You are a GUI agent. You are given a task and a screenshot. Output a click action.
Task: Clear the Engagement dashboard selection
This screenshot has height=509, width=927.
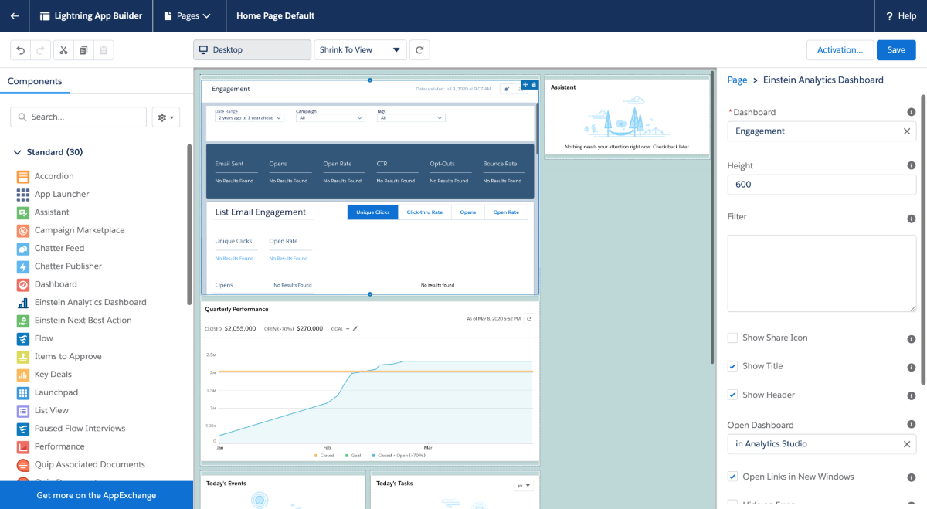coord(907,131)
